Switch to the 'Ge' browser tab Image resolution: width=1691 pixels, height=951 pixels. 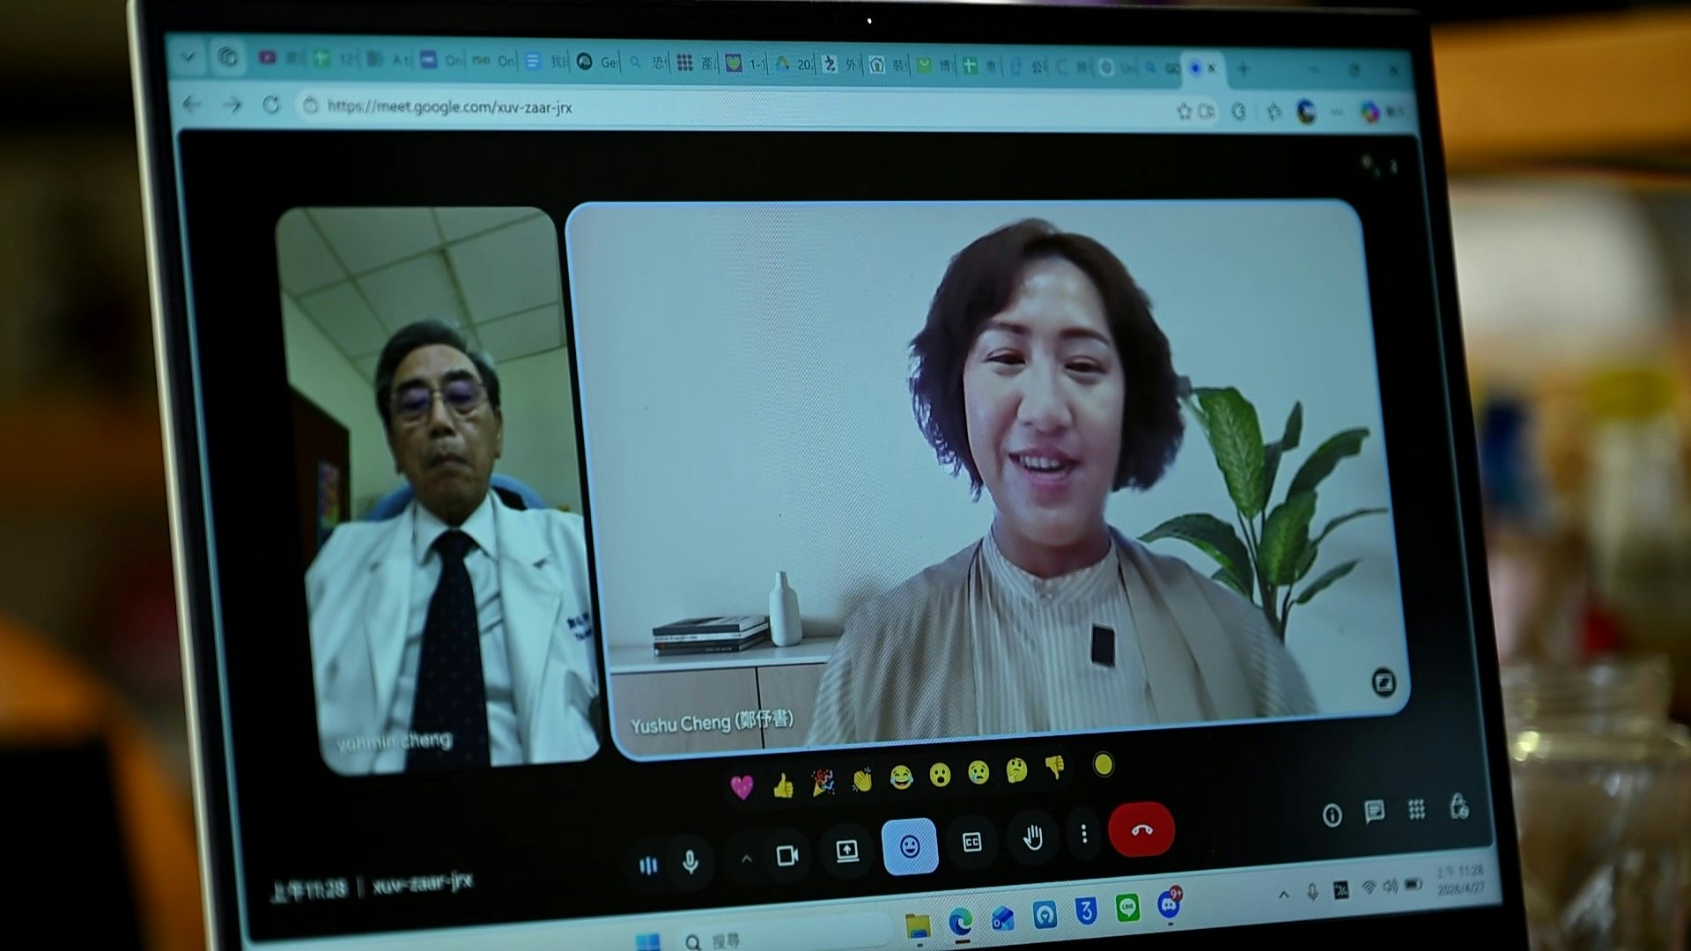(x=599, y=63)
